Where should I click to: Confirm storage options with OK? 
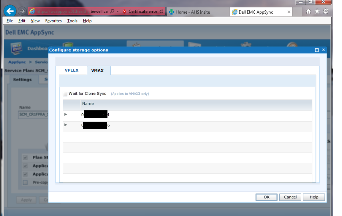[x=266, y=197]
